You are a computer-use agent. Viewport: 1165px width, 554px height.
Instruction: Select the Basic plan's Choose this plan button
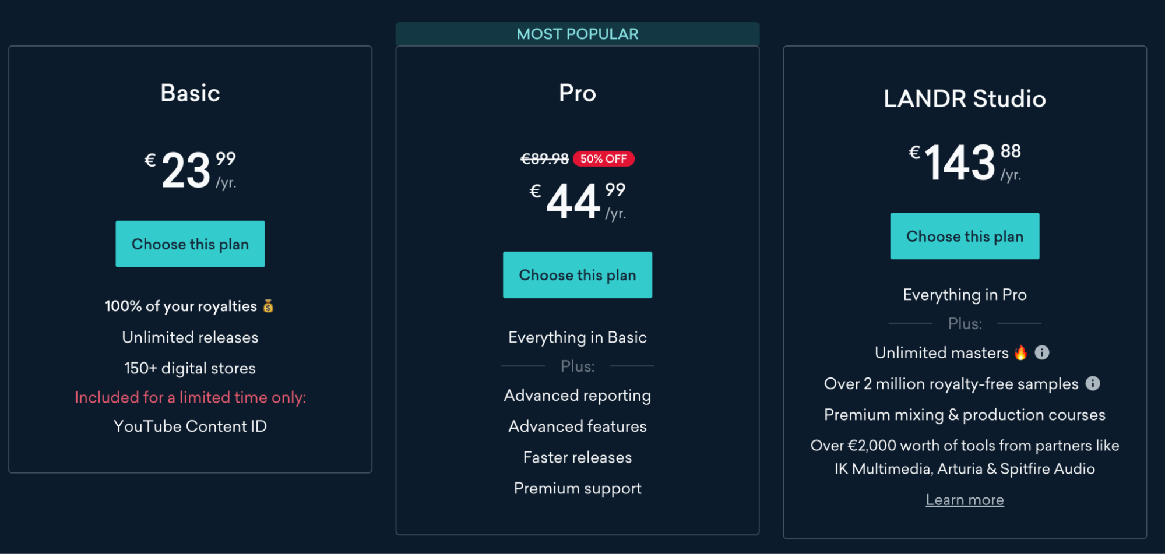click(190, 244)
